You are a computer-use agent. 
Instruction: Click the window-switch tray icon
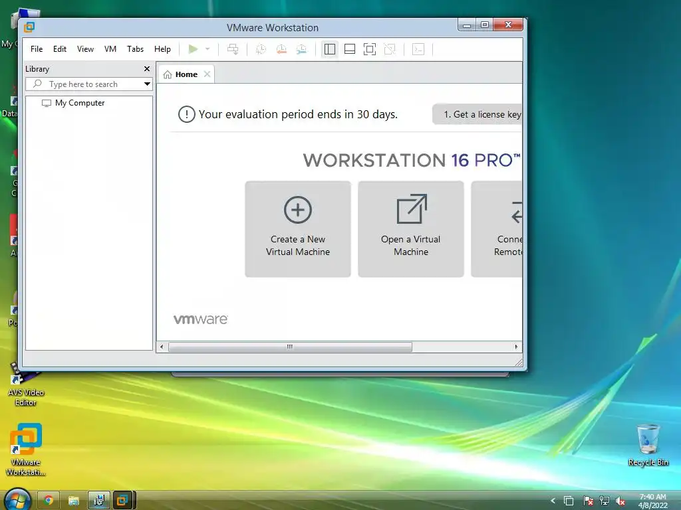tap(569, 501)
